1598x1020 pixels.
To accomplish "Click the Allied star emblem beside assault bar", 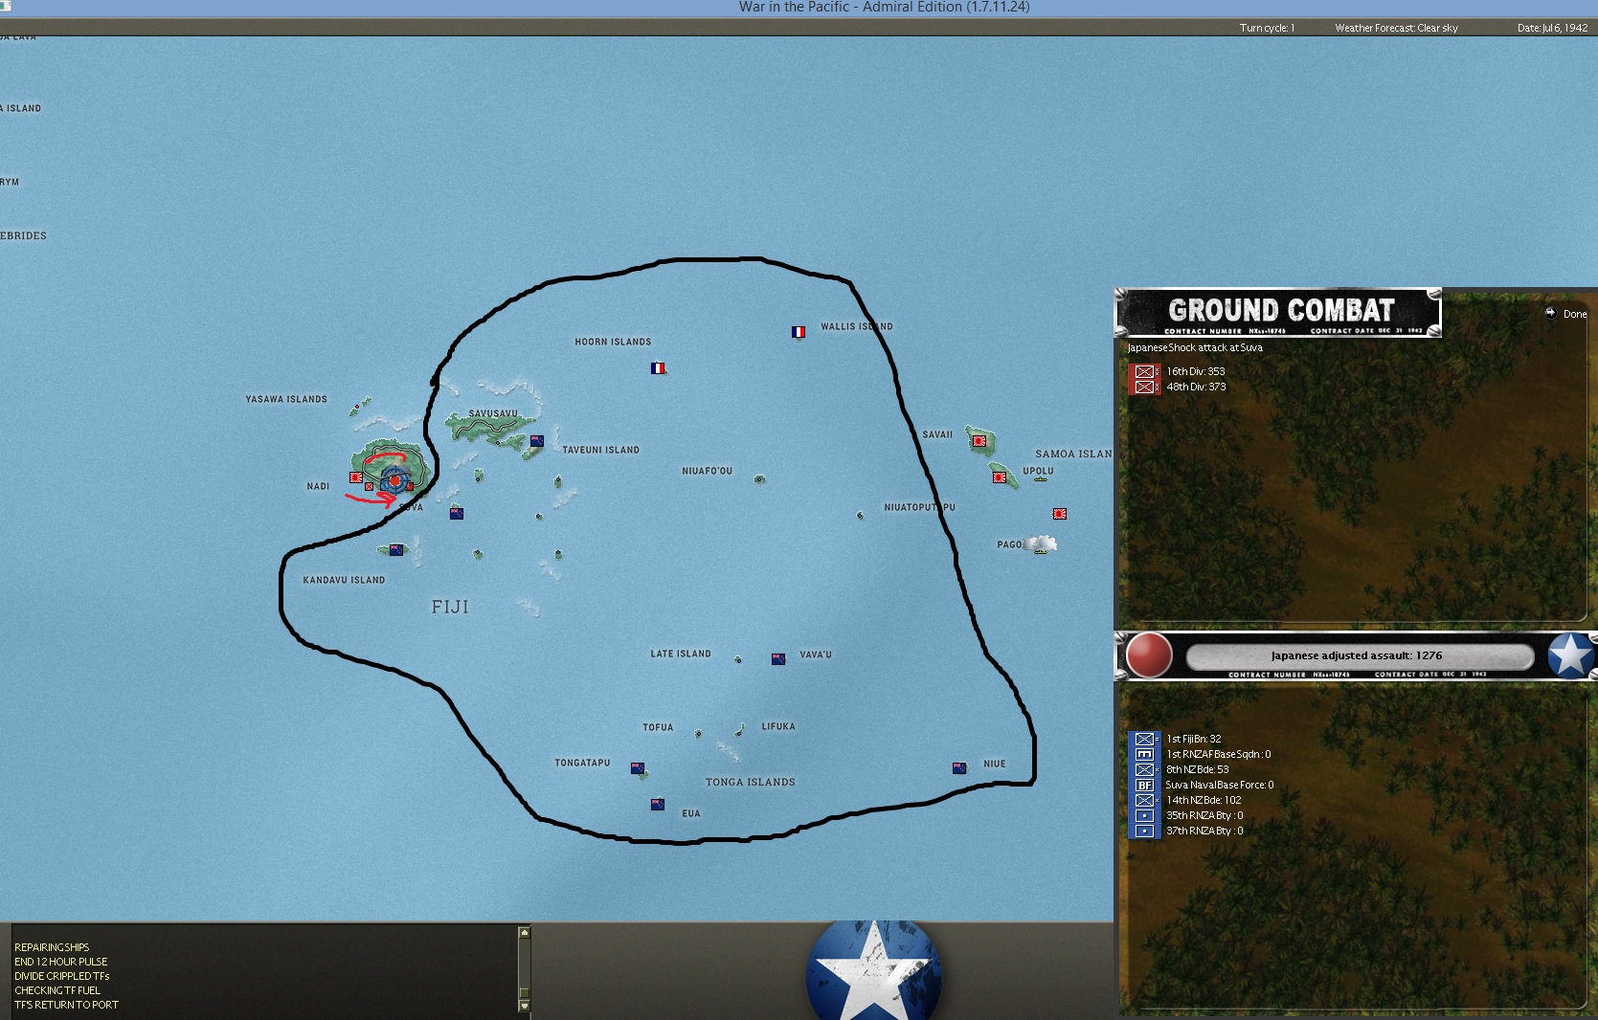I will [1571, 655].
